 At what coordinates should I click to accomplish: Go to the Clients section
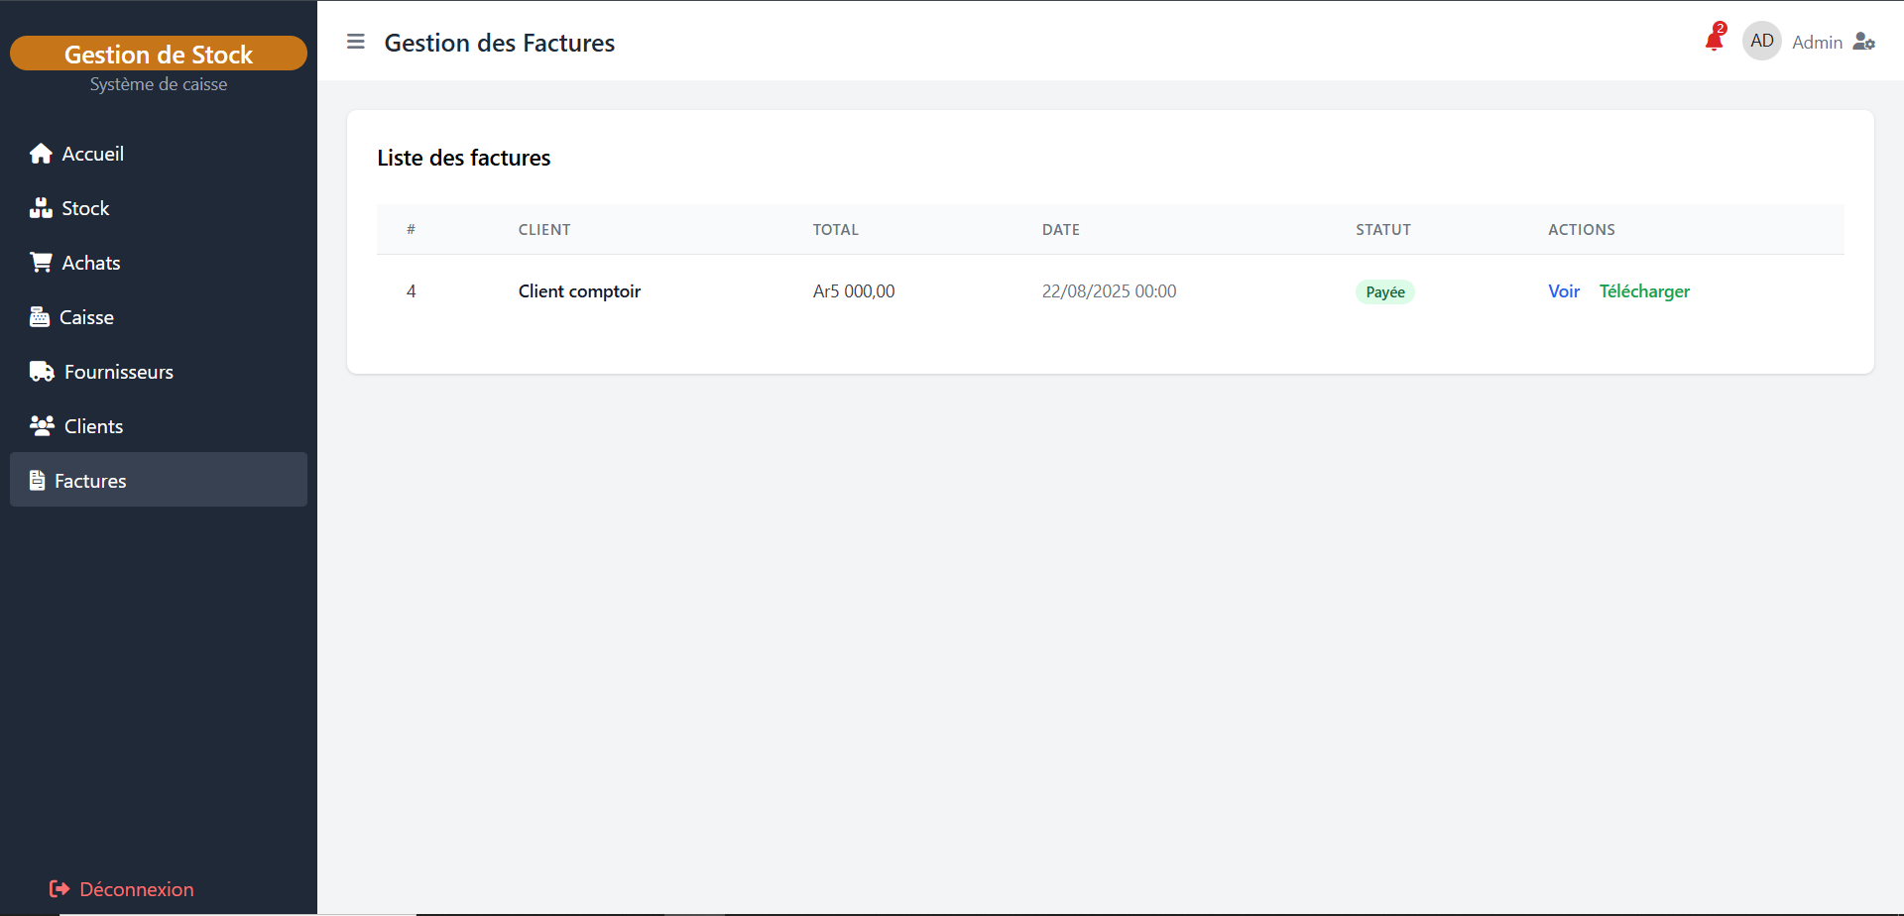tap(93, 426)
